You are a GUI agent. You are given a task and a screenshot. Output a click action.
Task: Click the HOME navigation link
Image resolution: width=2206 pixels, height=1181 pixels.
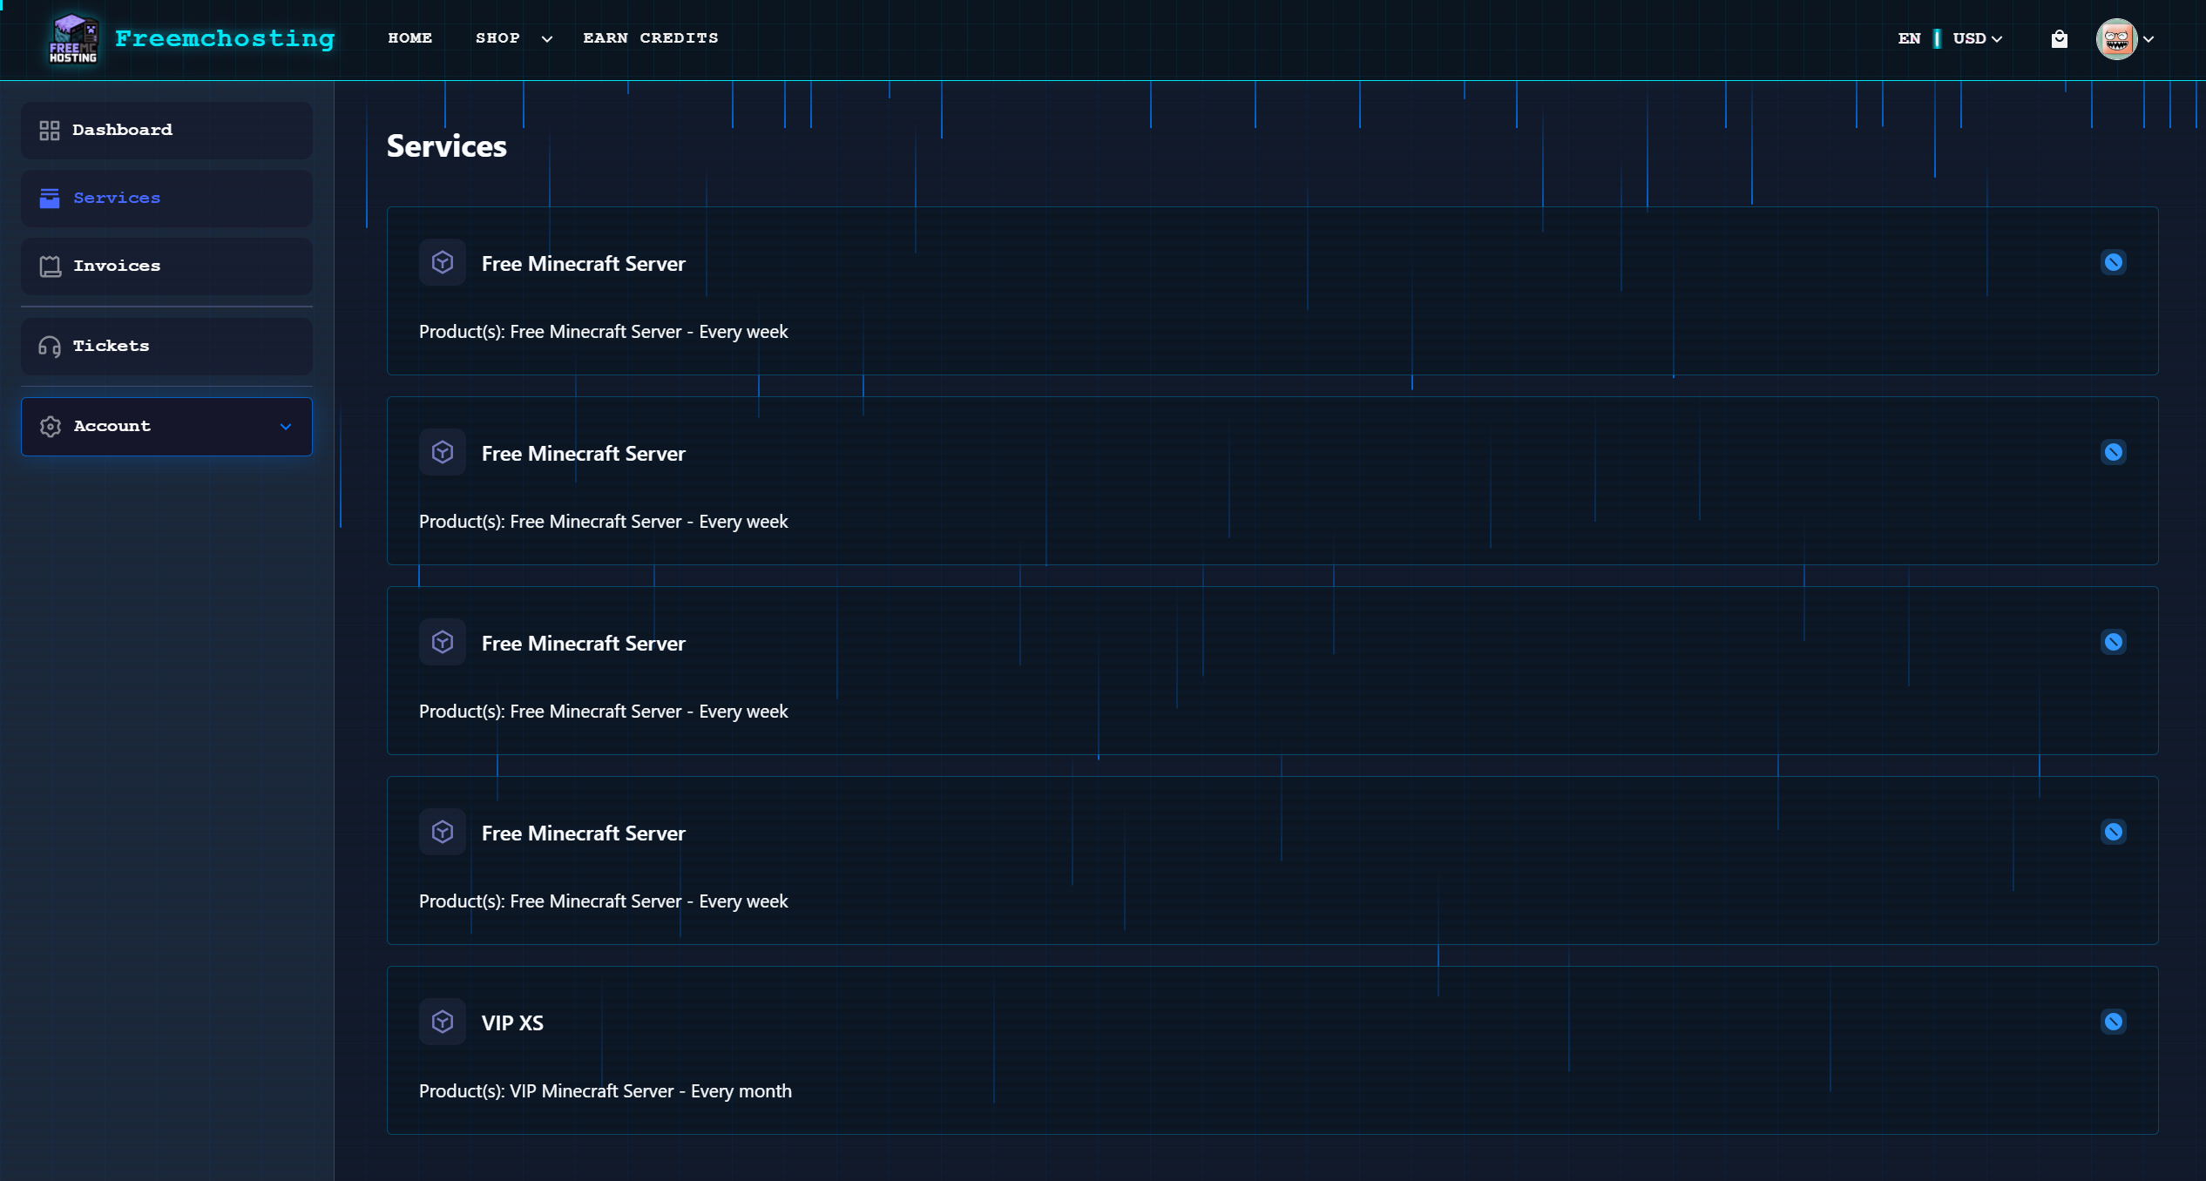tap(409, 38)
